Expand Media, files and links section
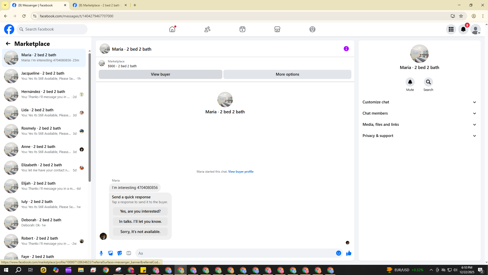The width and height of the screenshot is (488, 275). pos(419,125)
